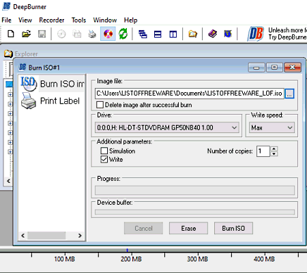Click the Erase button

coord(188,228)
